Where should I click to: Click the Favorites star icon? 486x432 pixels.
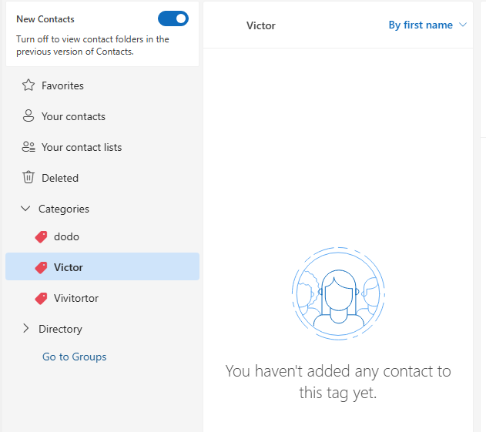click(x=28, y=85)
